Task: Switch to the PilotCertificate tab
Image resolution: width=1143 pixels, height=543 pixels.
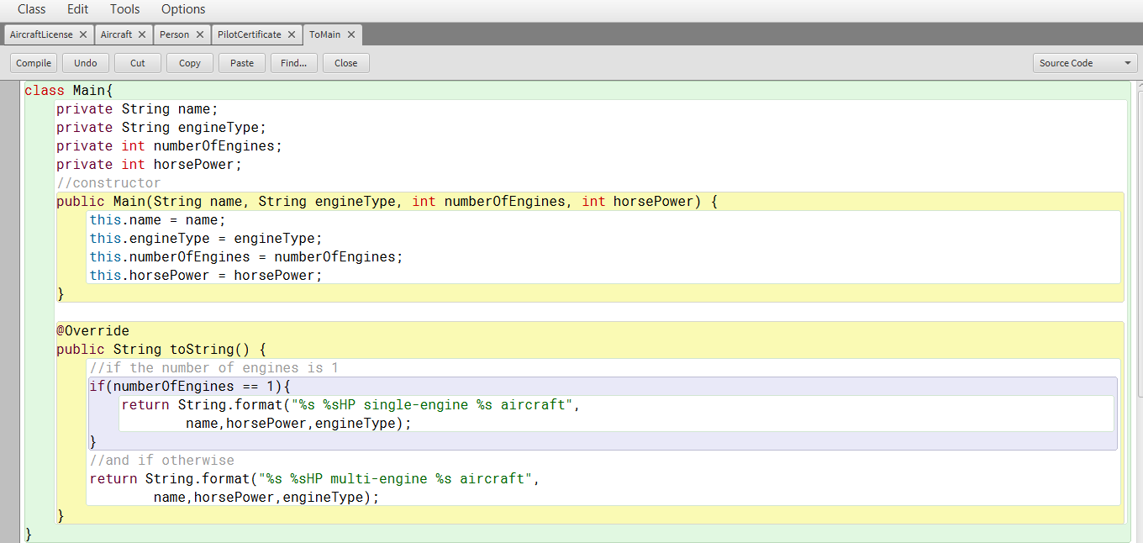Action: click(x=249, y=34)
